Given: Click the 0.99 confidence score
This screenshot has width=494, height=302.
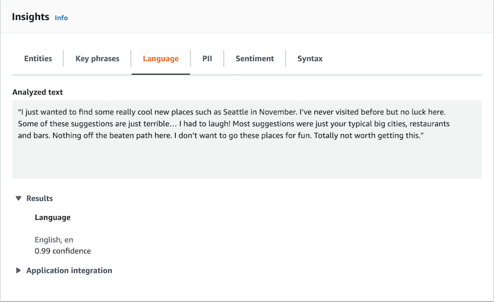Looking at the screenshot, I should pos(62,251).
